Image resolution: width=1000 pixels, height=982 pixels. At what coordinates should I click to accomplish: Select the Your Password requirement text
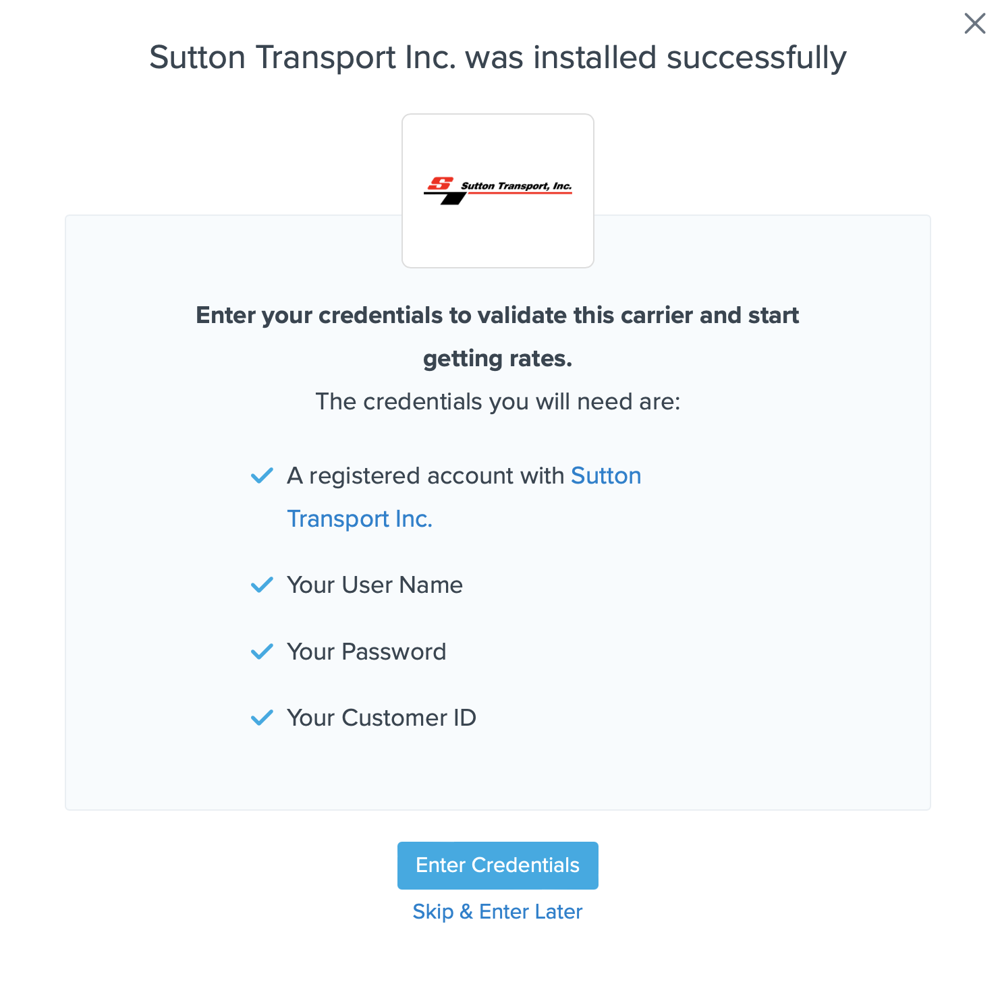[366, 652]
